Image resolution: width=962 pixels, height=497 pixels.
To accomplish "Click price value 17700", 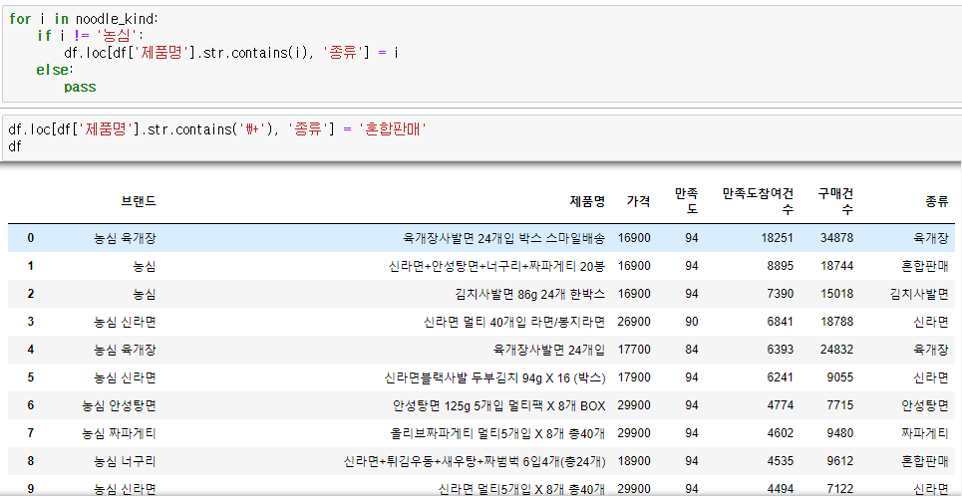I will click(634, 350).
